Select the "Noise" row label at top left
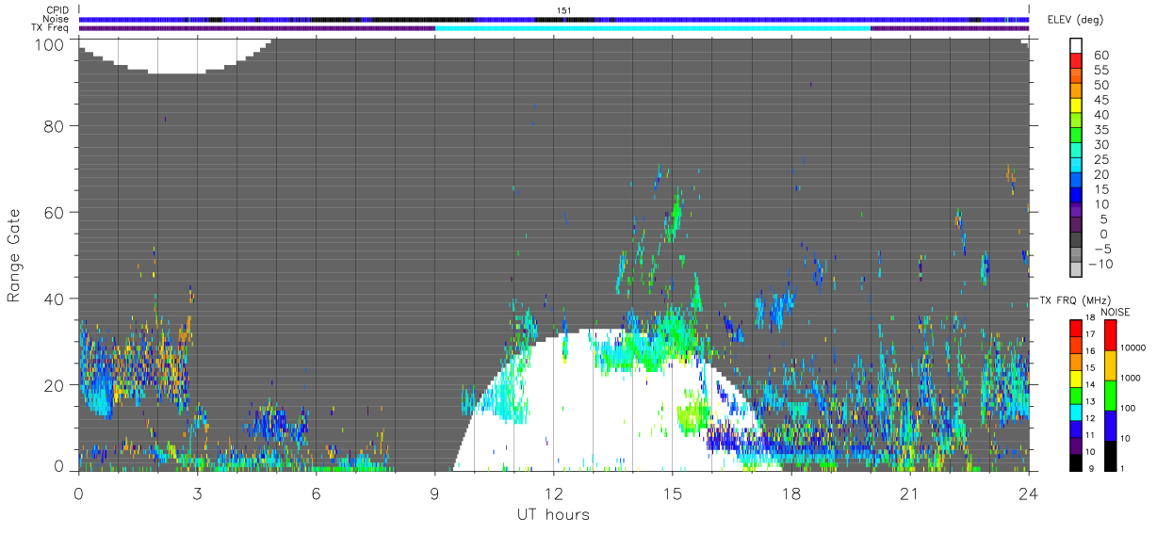This screenshot has height=534, width=1157. coord(57,19)
